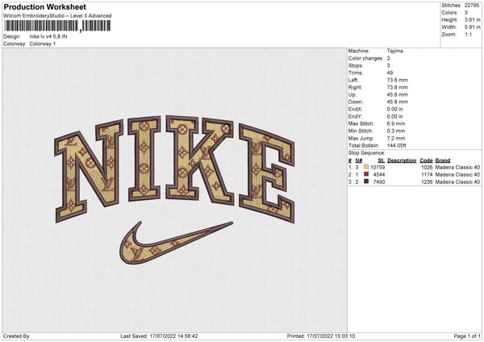484x342 pixels.
Task: Click the Trims value "49"
Action: click(390, 73)
